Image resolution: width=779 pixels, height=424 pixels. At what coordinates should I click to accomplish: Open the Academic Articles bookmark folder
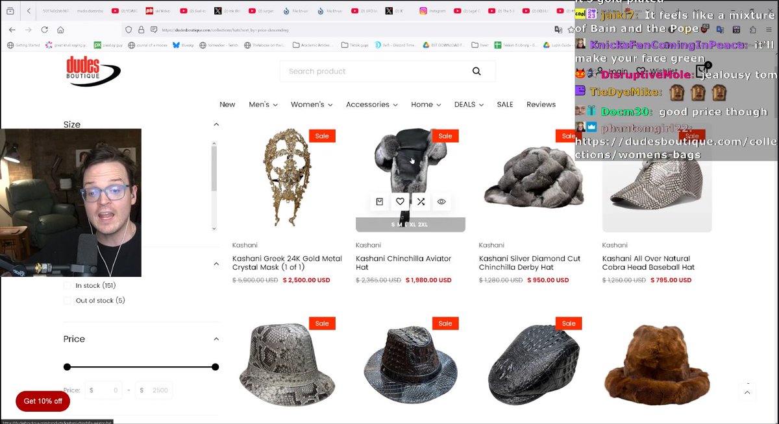click(312, 45)
